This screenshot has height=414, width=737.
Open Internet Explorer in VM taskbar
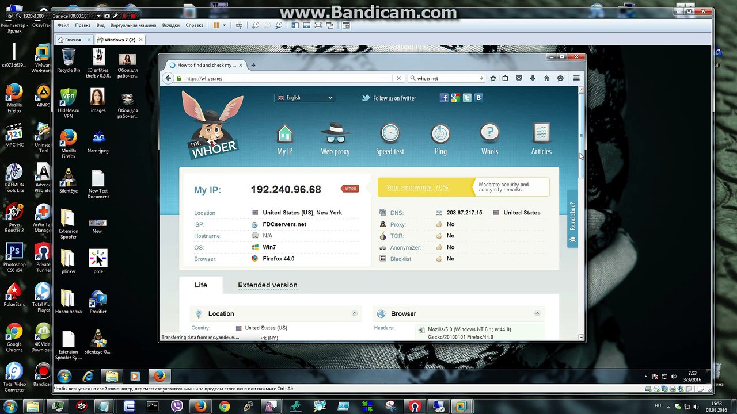point(88,377)
